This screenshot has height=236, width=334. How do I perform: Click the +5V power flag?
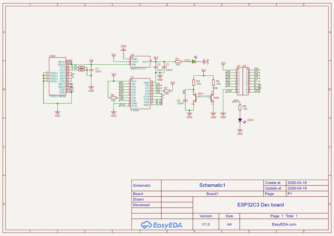pos(91,61)
